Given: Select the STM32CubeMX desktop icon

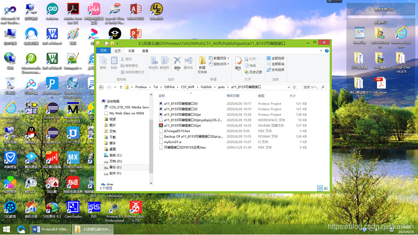Looking at the screenshot, I should click(73, 162).
